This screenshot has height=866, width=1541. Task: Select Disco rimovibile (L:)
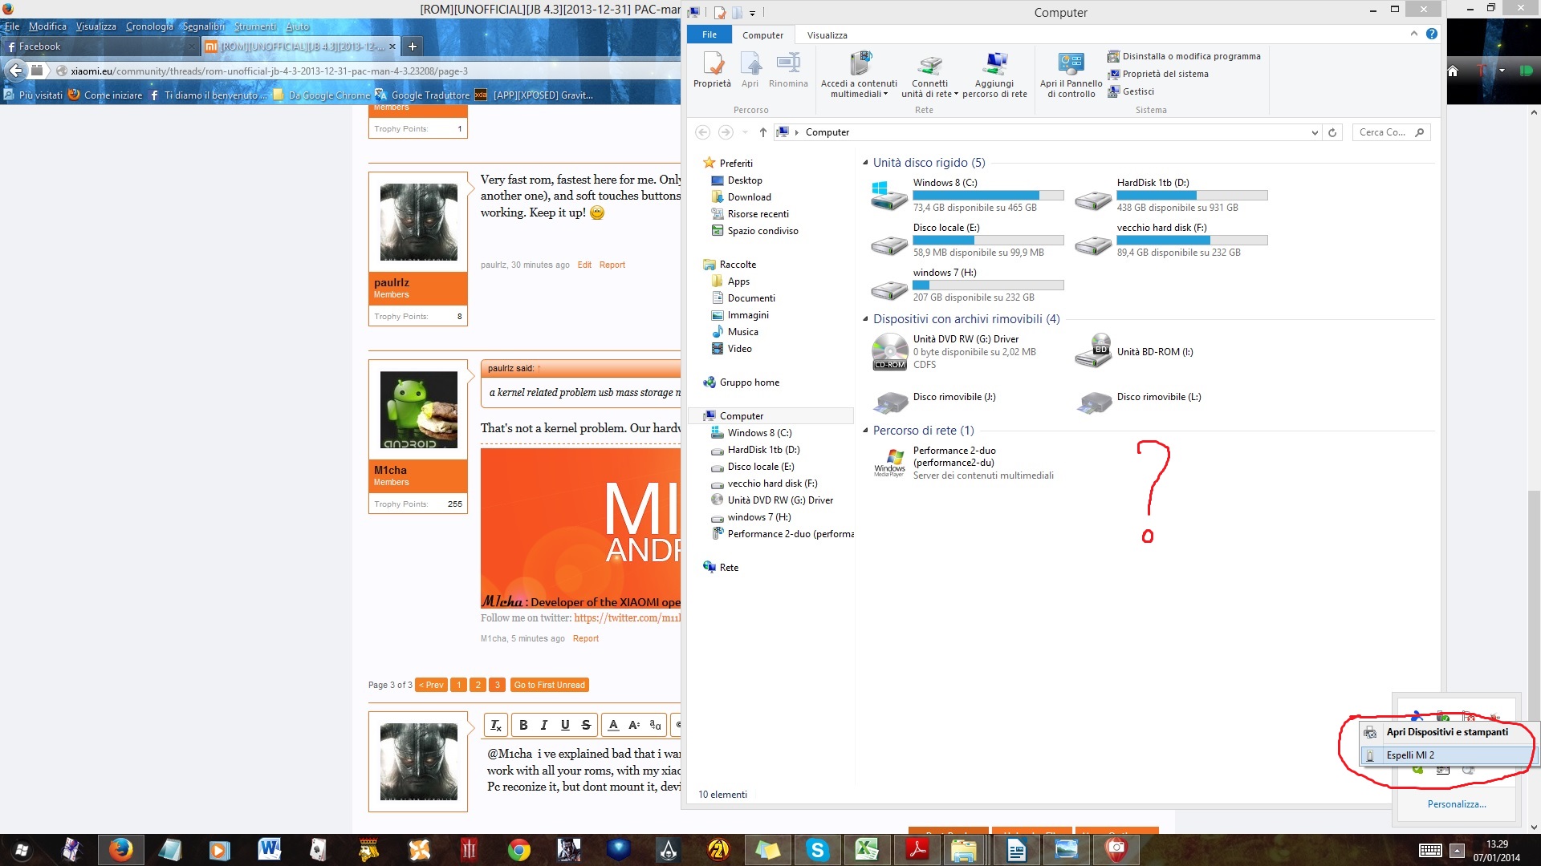click(x=1139, y=399)
